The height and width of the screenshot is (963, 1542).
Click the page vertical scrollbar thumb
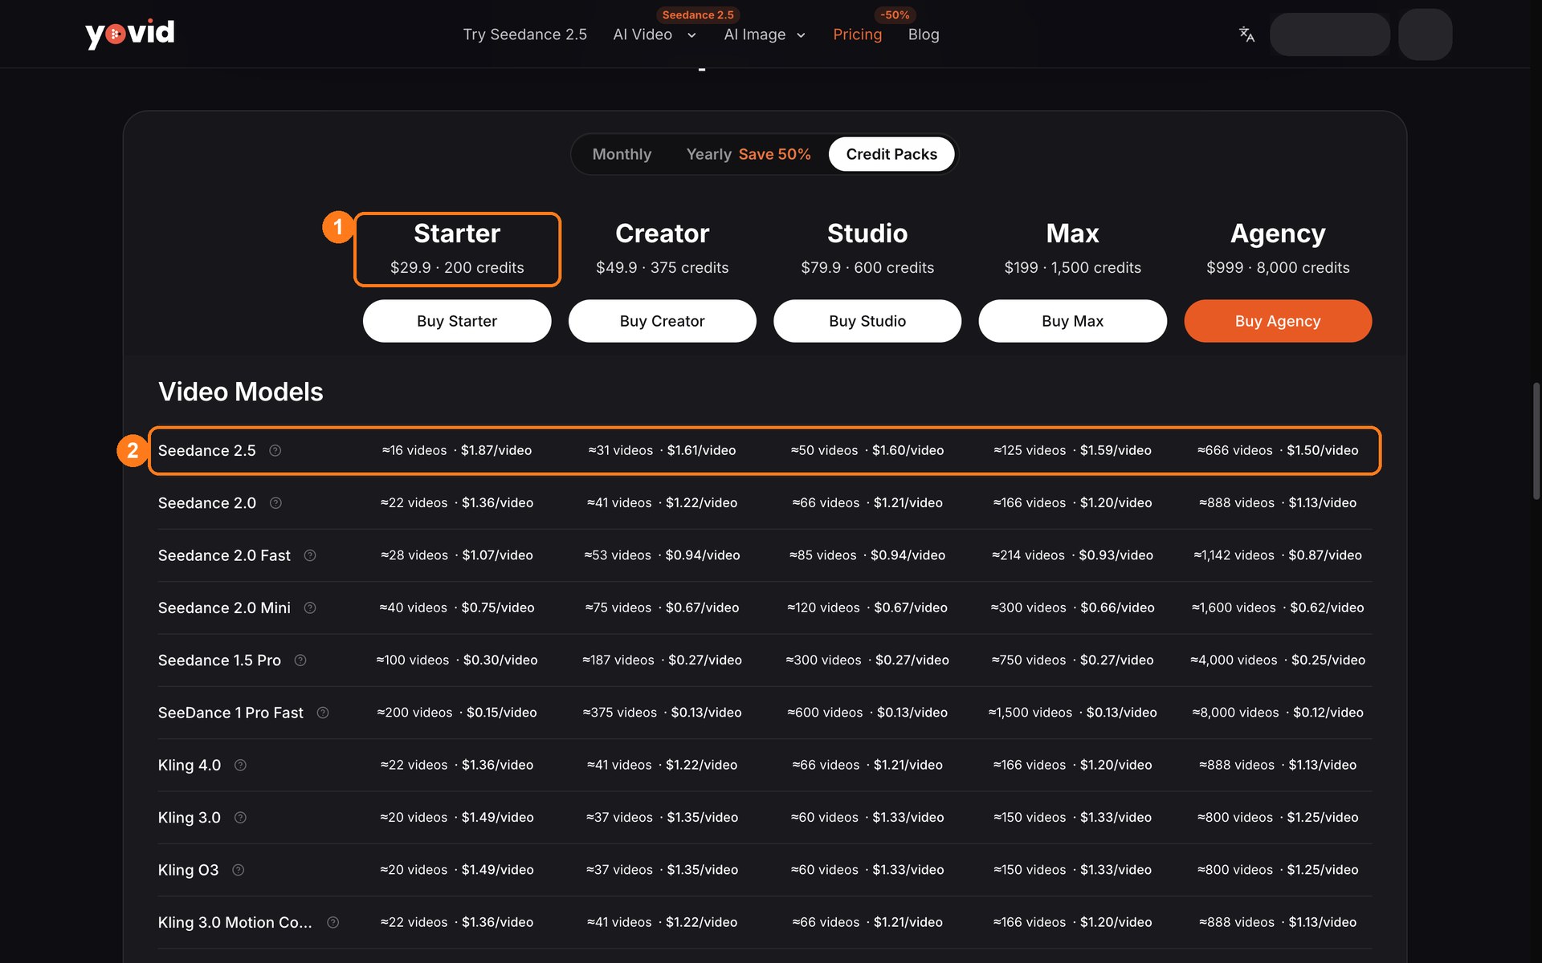click(1536, 441)
